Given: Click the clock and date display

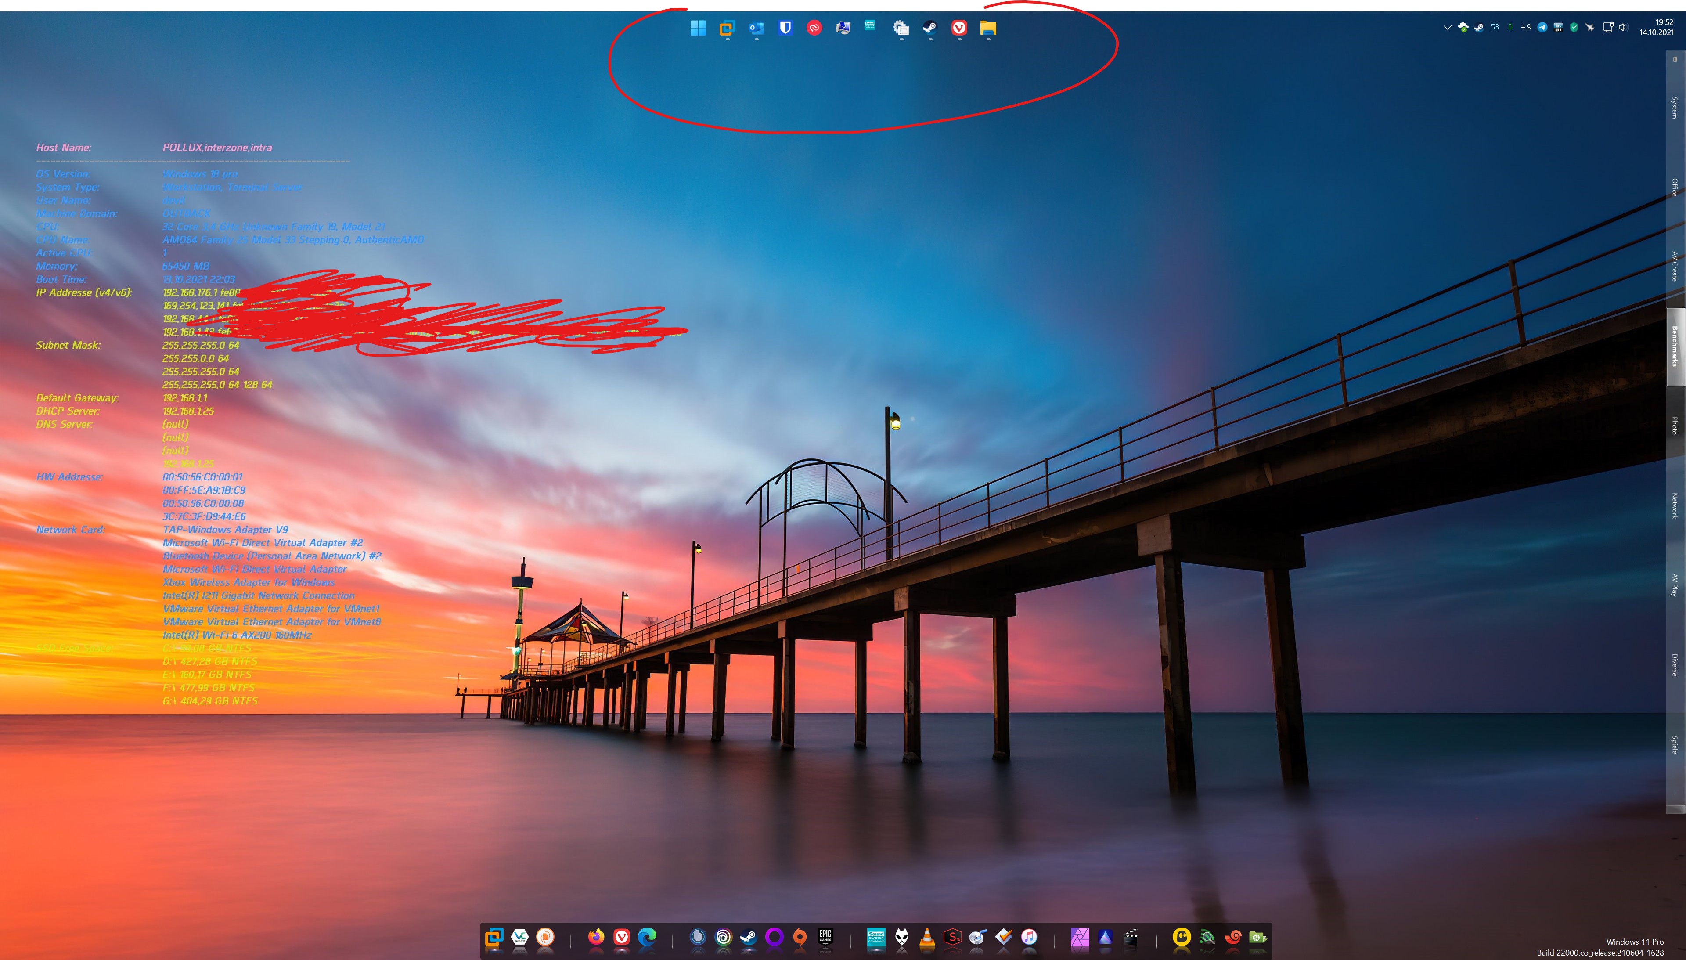Looking at the screenshot, I should [x=1657, y=27].
